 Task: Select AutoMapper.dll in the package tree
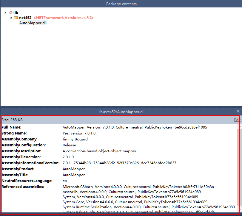click(x=33, y=23)
